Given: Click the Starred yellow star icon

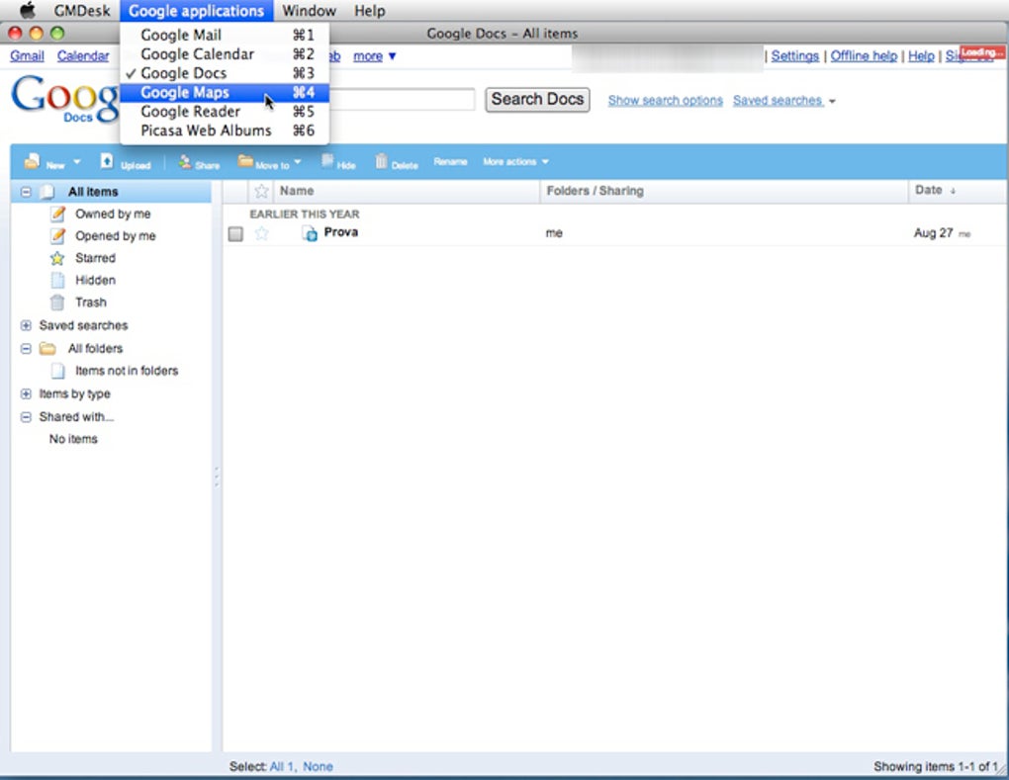Looking at the screenshot, I should 57,258.
